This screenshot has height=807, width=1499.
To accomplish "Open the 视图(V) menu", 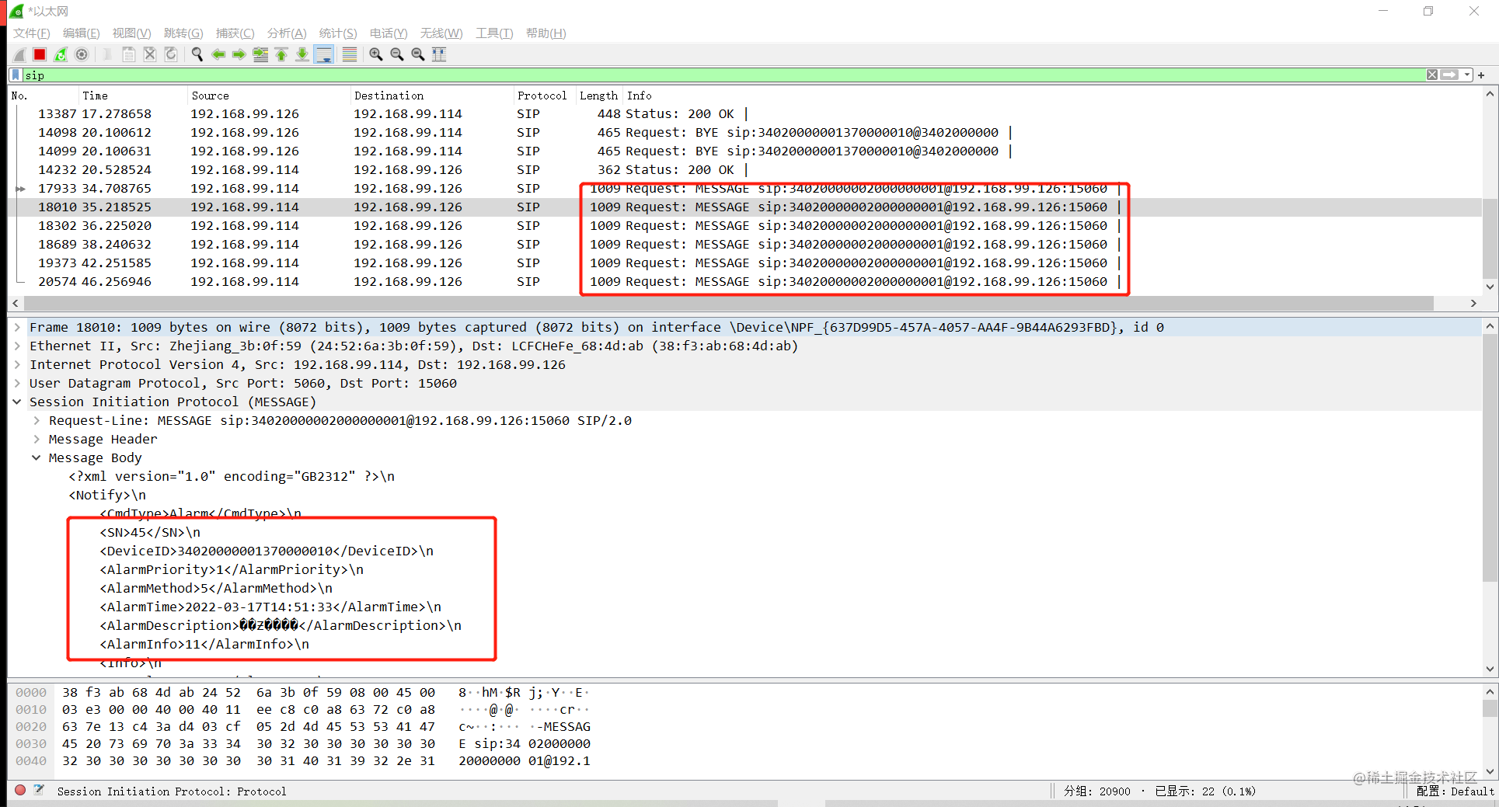I will 132,33.
